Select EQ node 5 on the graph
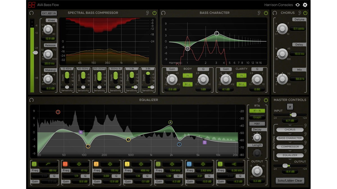 pyautogui.click(x=179, y=144)
